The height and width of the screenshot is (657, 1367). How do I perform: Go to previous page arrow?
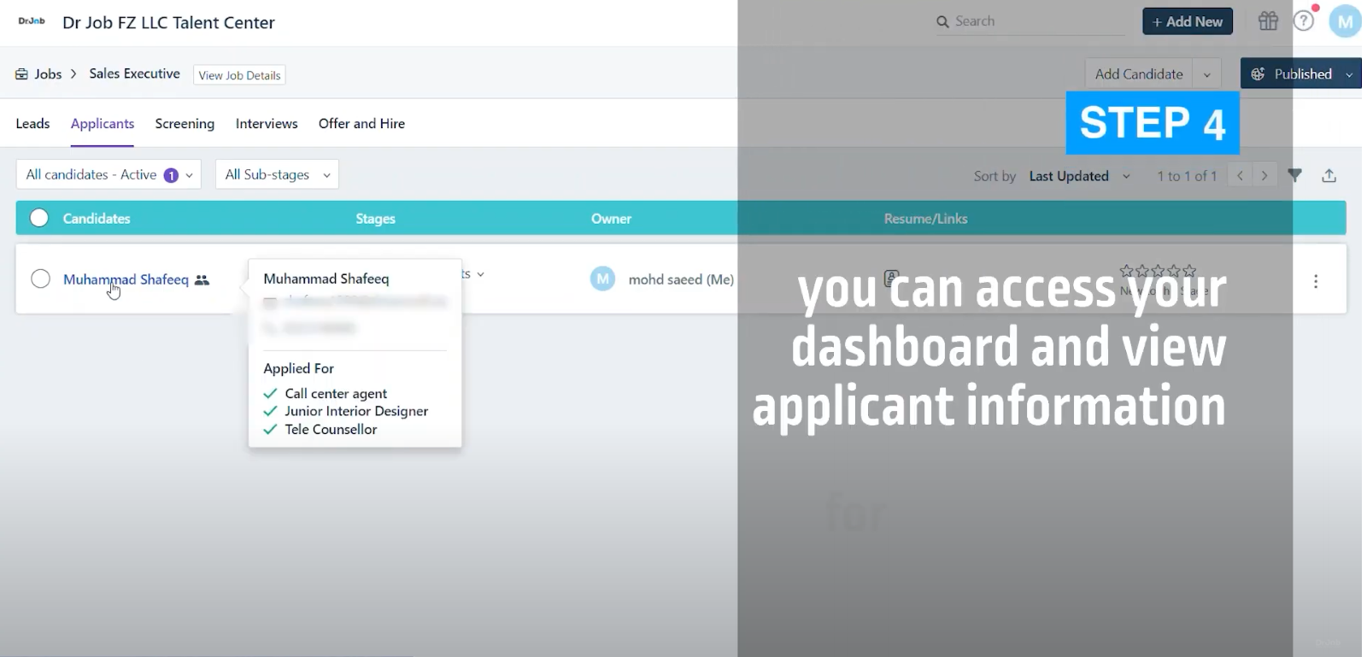click(x=1240, y=175)
